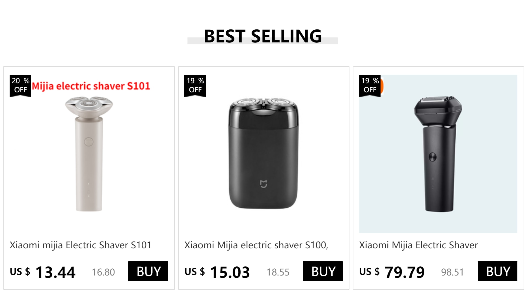Click the 19% OFF badge on S100 shaver
The image size is (527, 297).
point(195,86)
